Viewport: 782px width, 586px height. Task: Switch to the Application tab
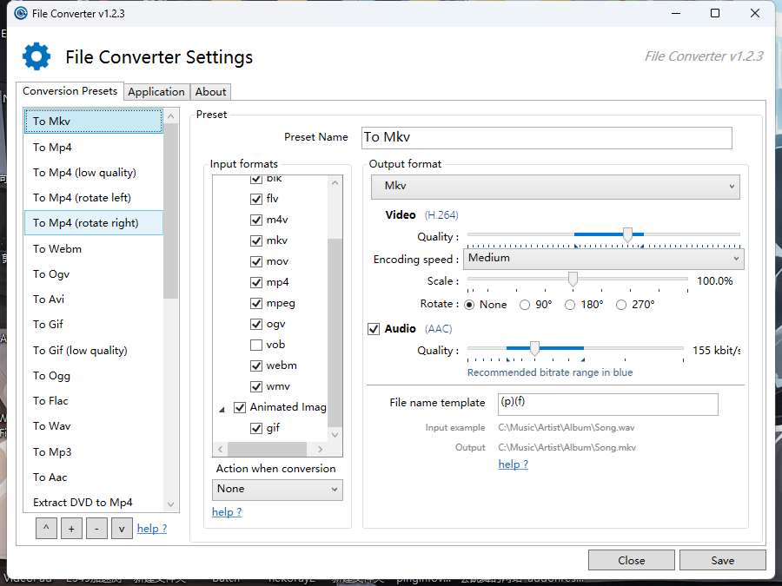point(156,91)
